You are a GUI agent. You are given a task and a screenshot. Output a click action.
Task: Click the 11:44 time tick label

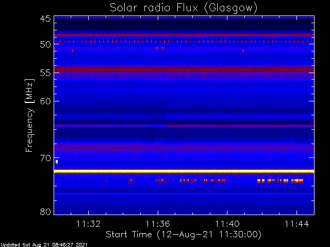297,224
